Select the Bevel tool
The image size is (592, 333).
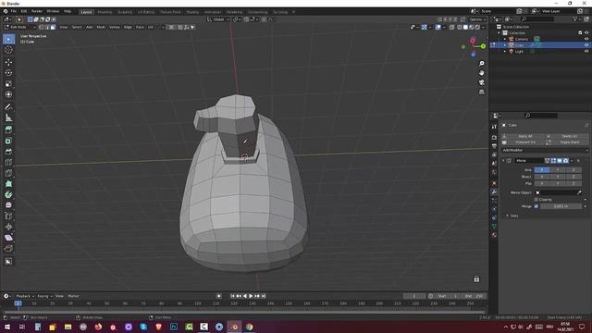click(x=8, y=152)
